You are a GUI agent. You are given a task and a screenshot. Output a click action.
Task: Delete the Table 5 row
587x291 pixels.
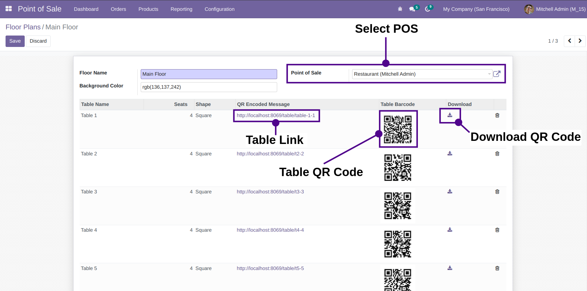click(497, 268)
